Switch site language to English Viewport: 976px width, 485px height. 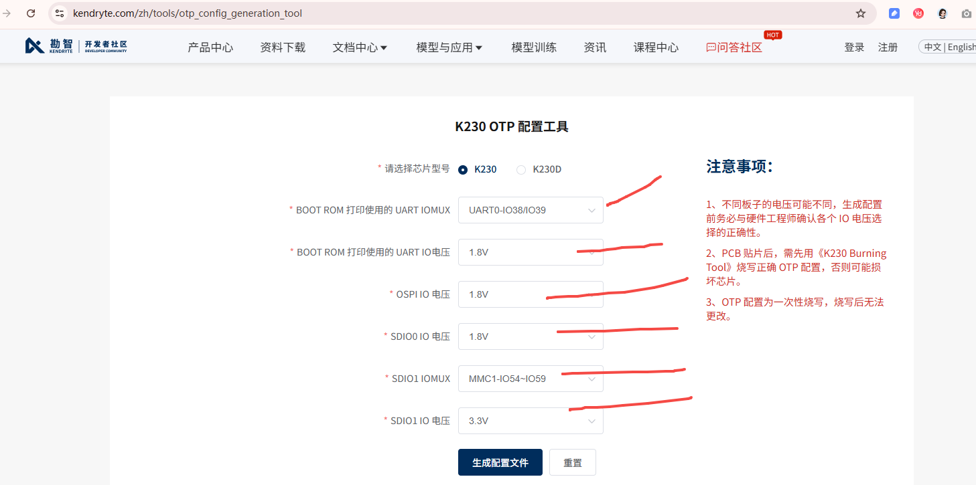[961, 47]
